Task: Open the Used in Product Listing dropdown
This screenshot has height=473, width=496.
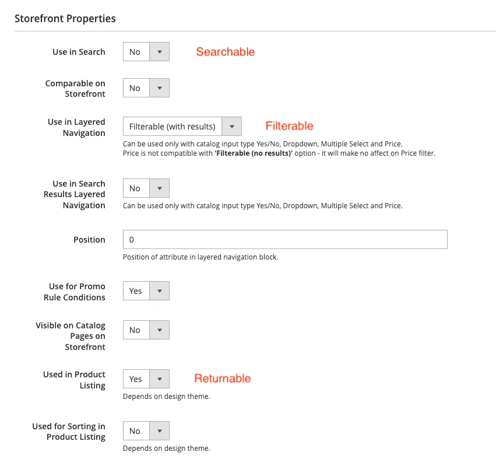Action: (x=146, y=379)
